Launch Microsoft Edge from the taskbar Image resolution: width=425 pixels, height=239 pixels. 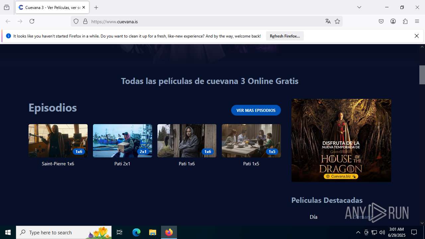pos(136,232)
